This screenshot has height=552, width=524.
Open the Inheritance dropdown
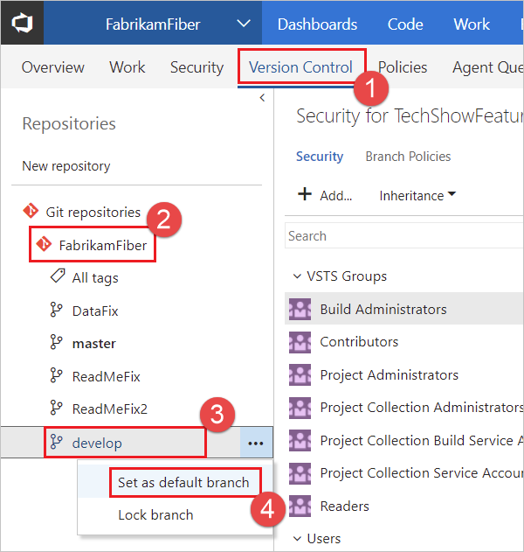(x=417, y=195)
